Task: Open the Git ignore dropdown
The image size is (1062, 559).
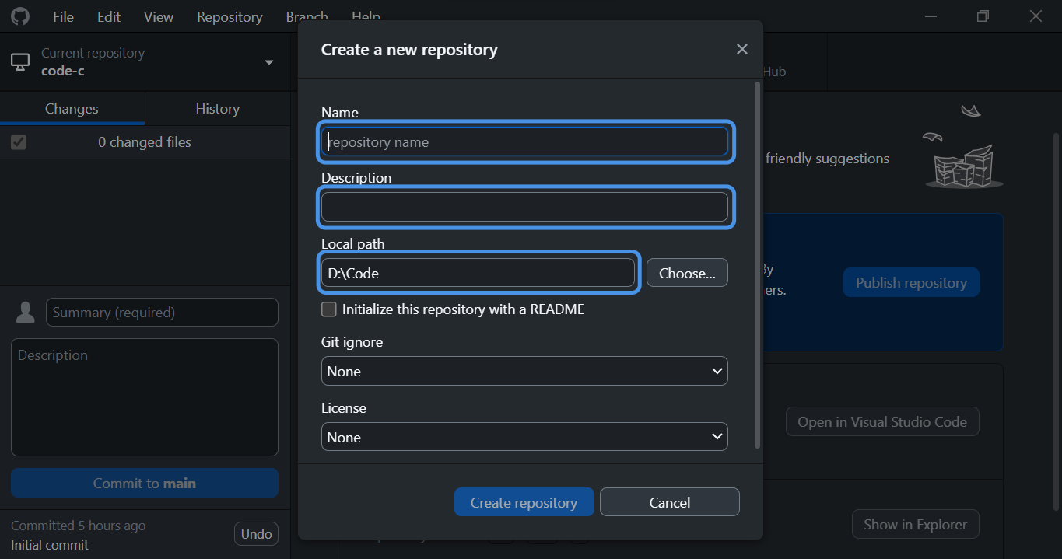Action: click(x=524, y=372)
